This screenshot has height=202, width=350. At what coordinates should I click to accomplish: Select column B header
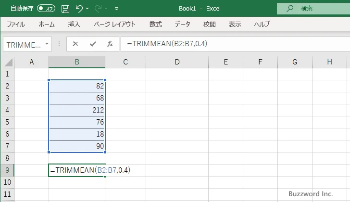point(77,62)
